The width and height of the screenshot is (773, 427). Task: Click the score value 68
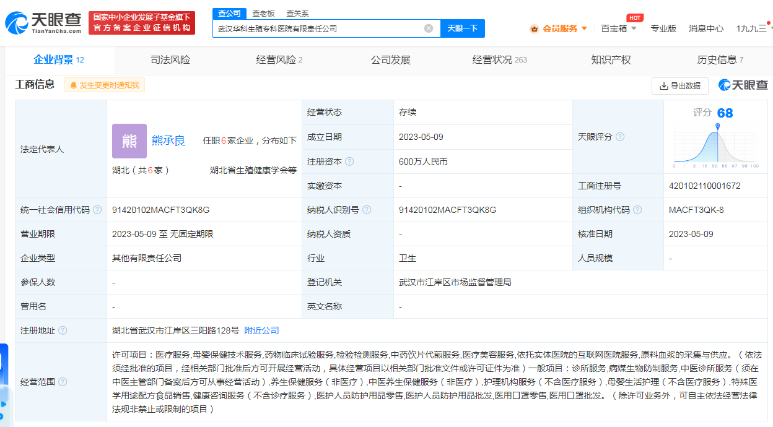click(x=725, y=113)
